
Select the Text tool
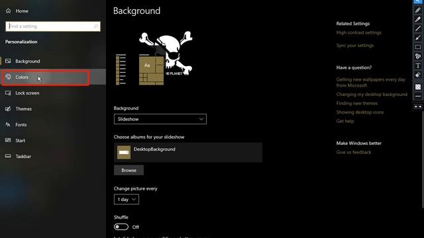pos(418,65)
